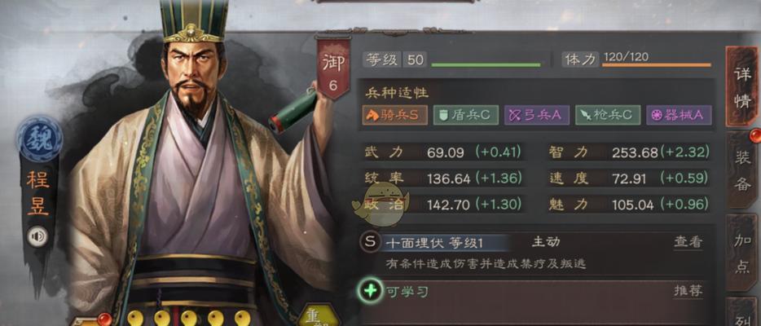Tap the blue 魏 faction emblem
The width and height of the screenshot is (761, 326).
[40, 139]
